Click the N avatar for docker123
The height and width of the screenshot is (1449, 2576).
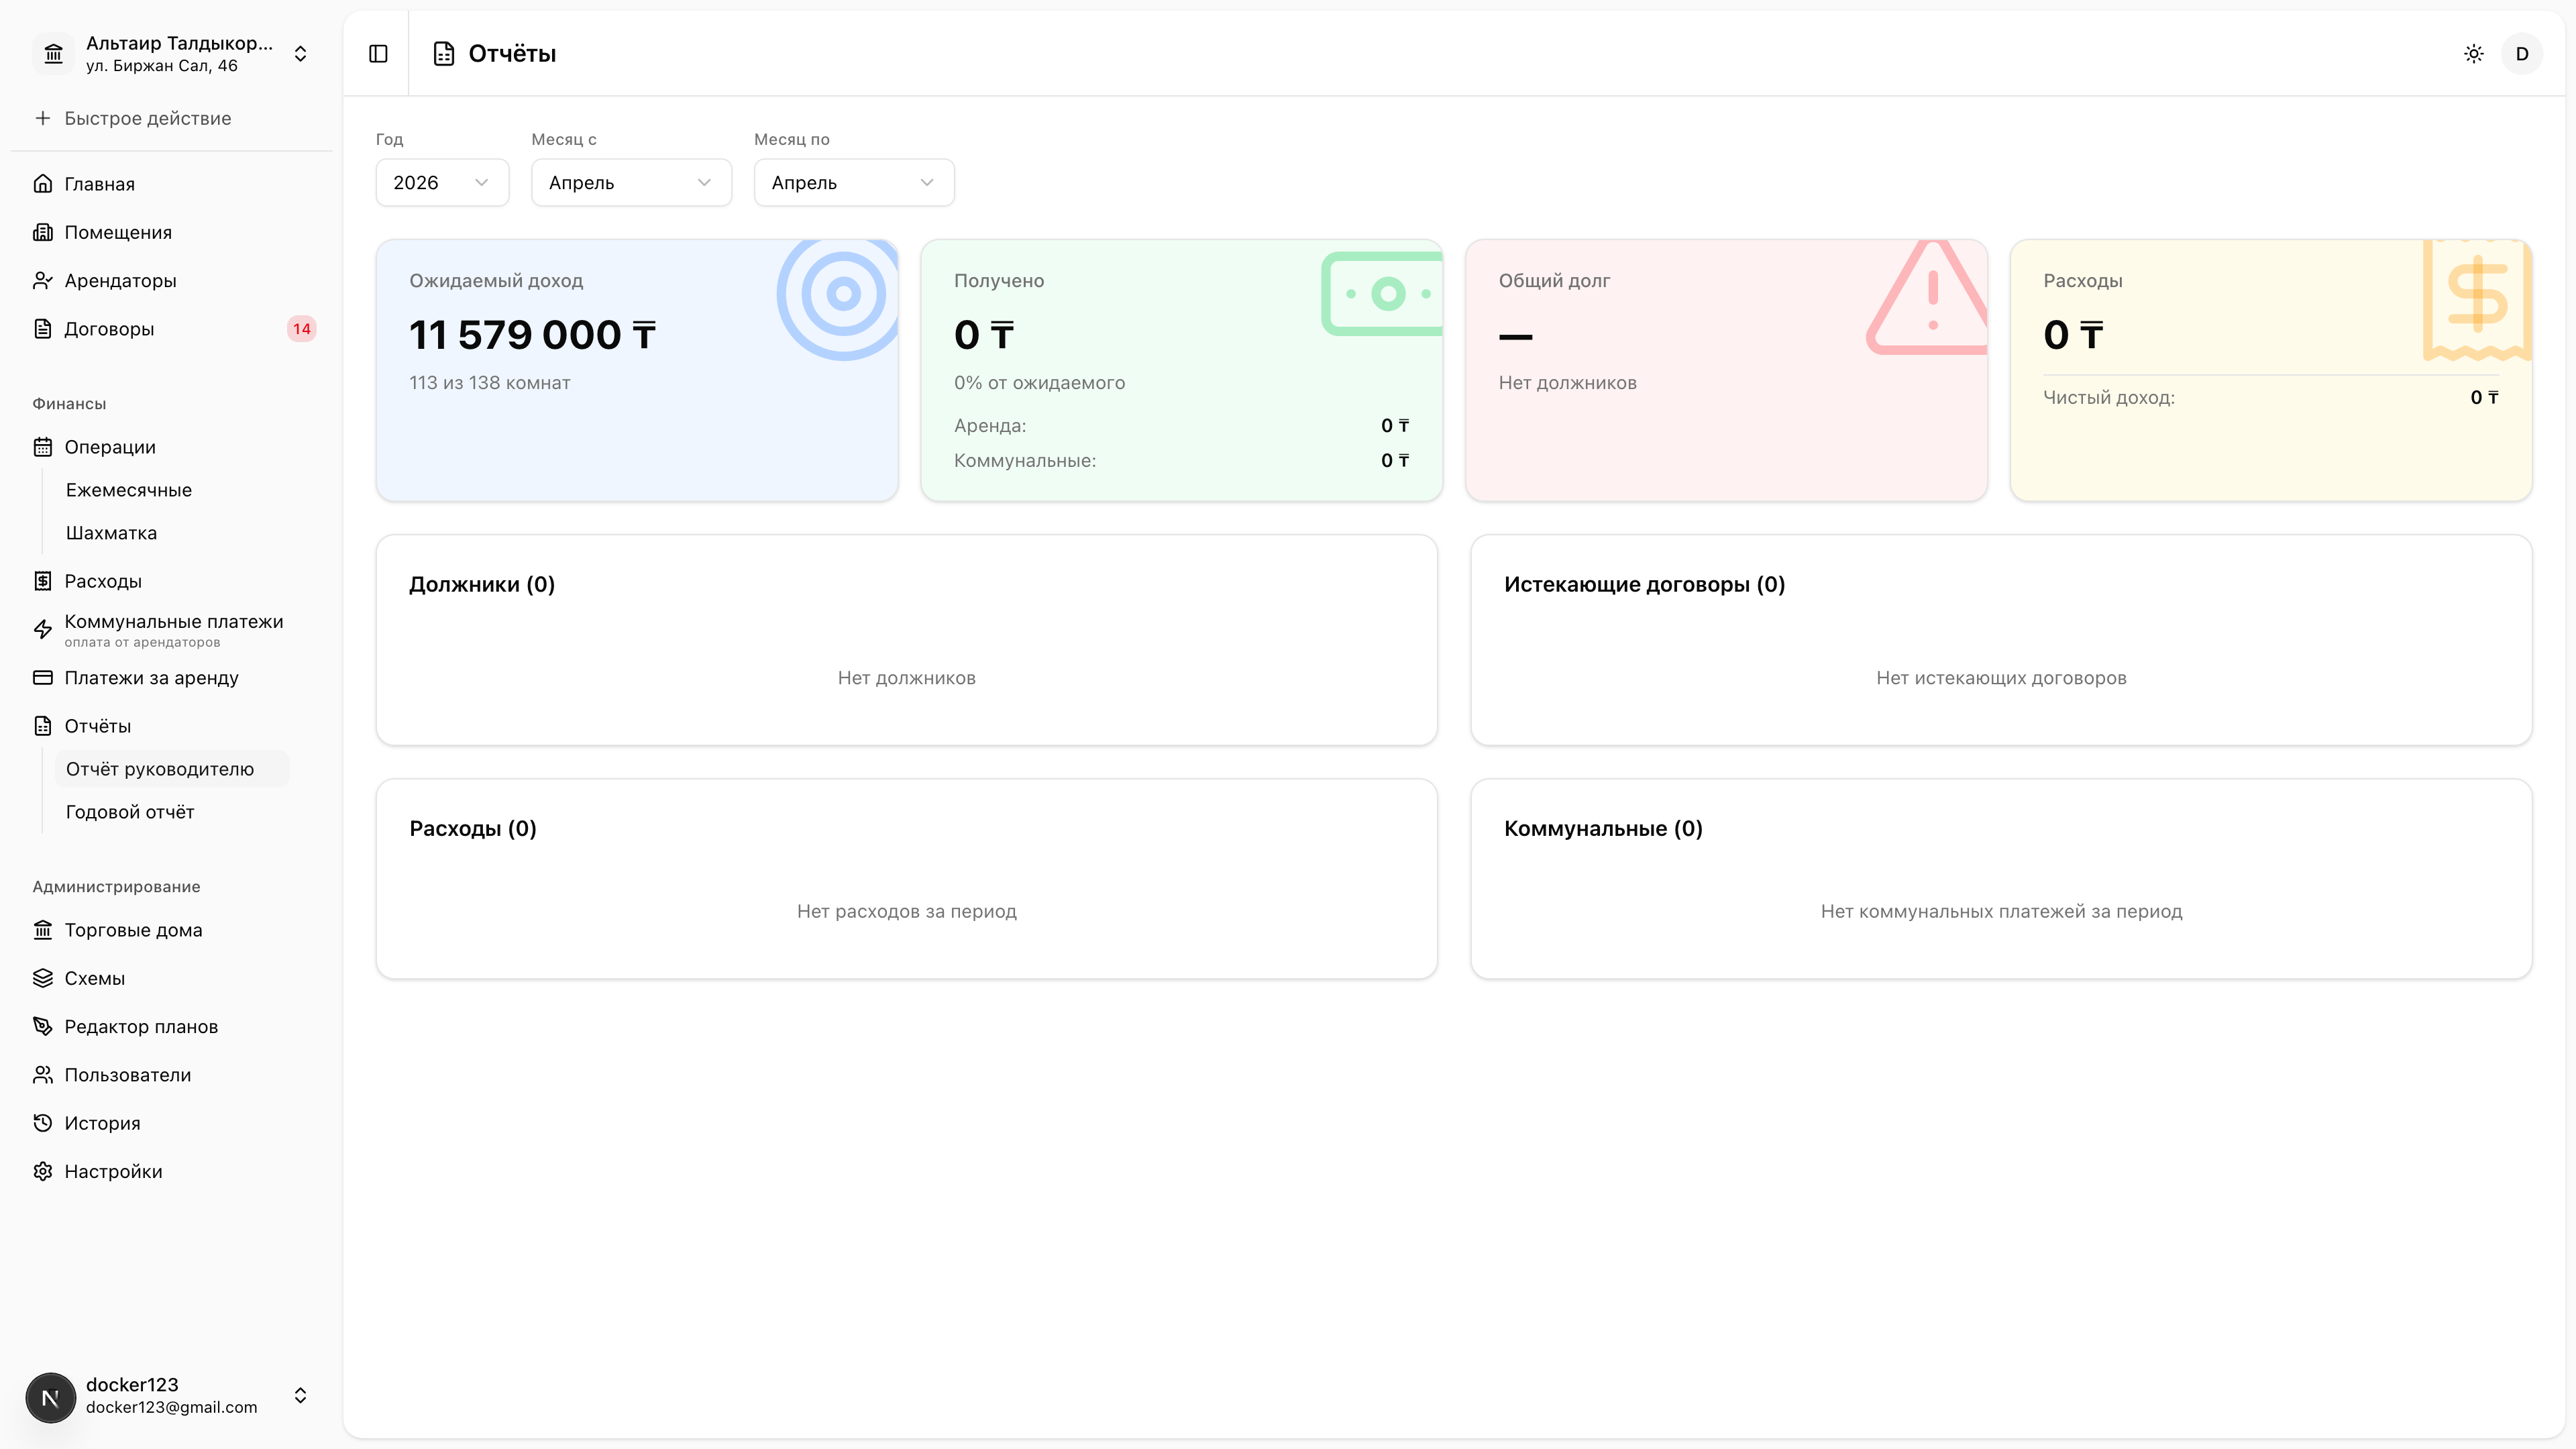[x=51, y=1397]
